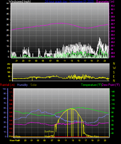Screen dimensions: 121x144
Task: Click the "Moon Set" marker label
Action: (50, 136)
